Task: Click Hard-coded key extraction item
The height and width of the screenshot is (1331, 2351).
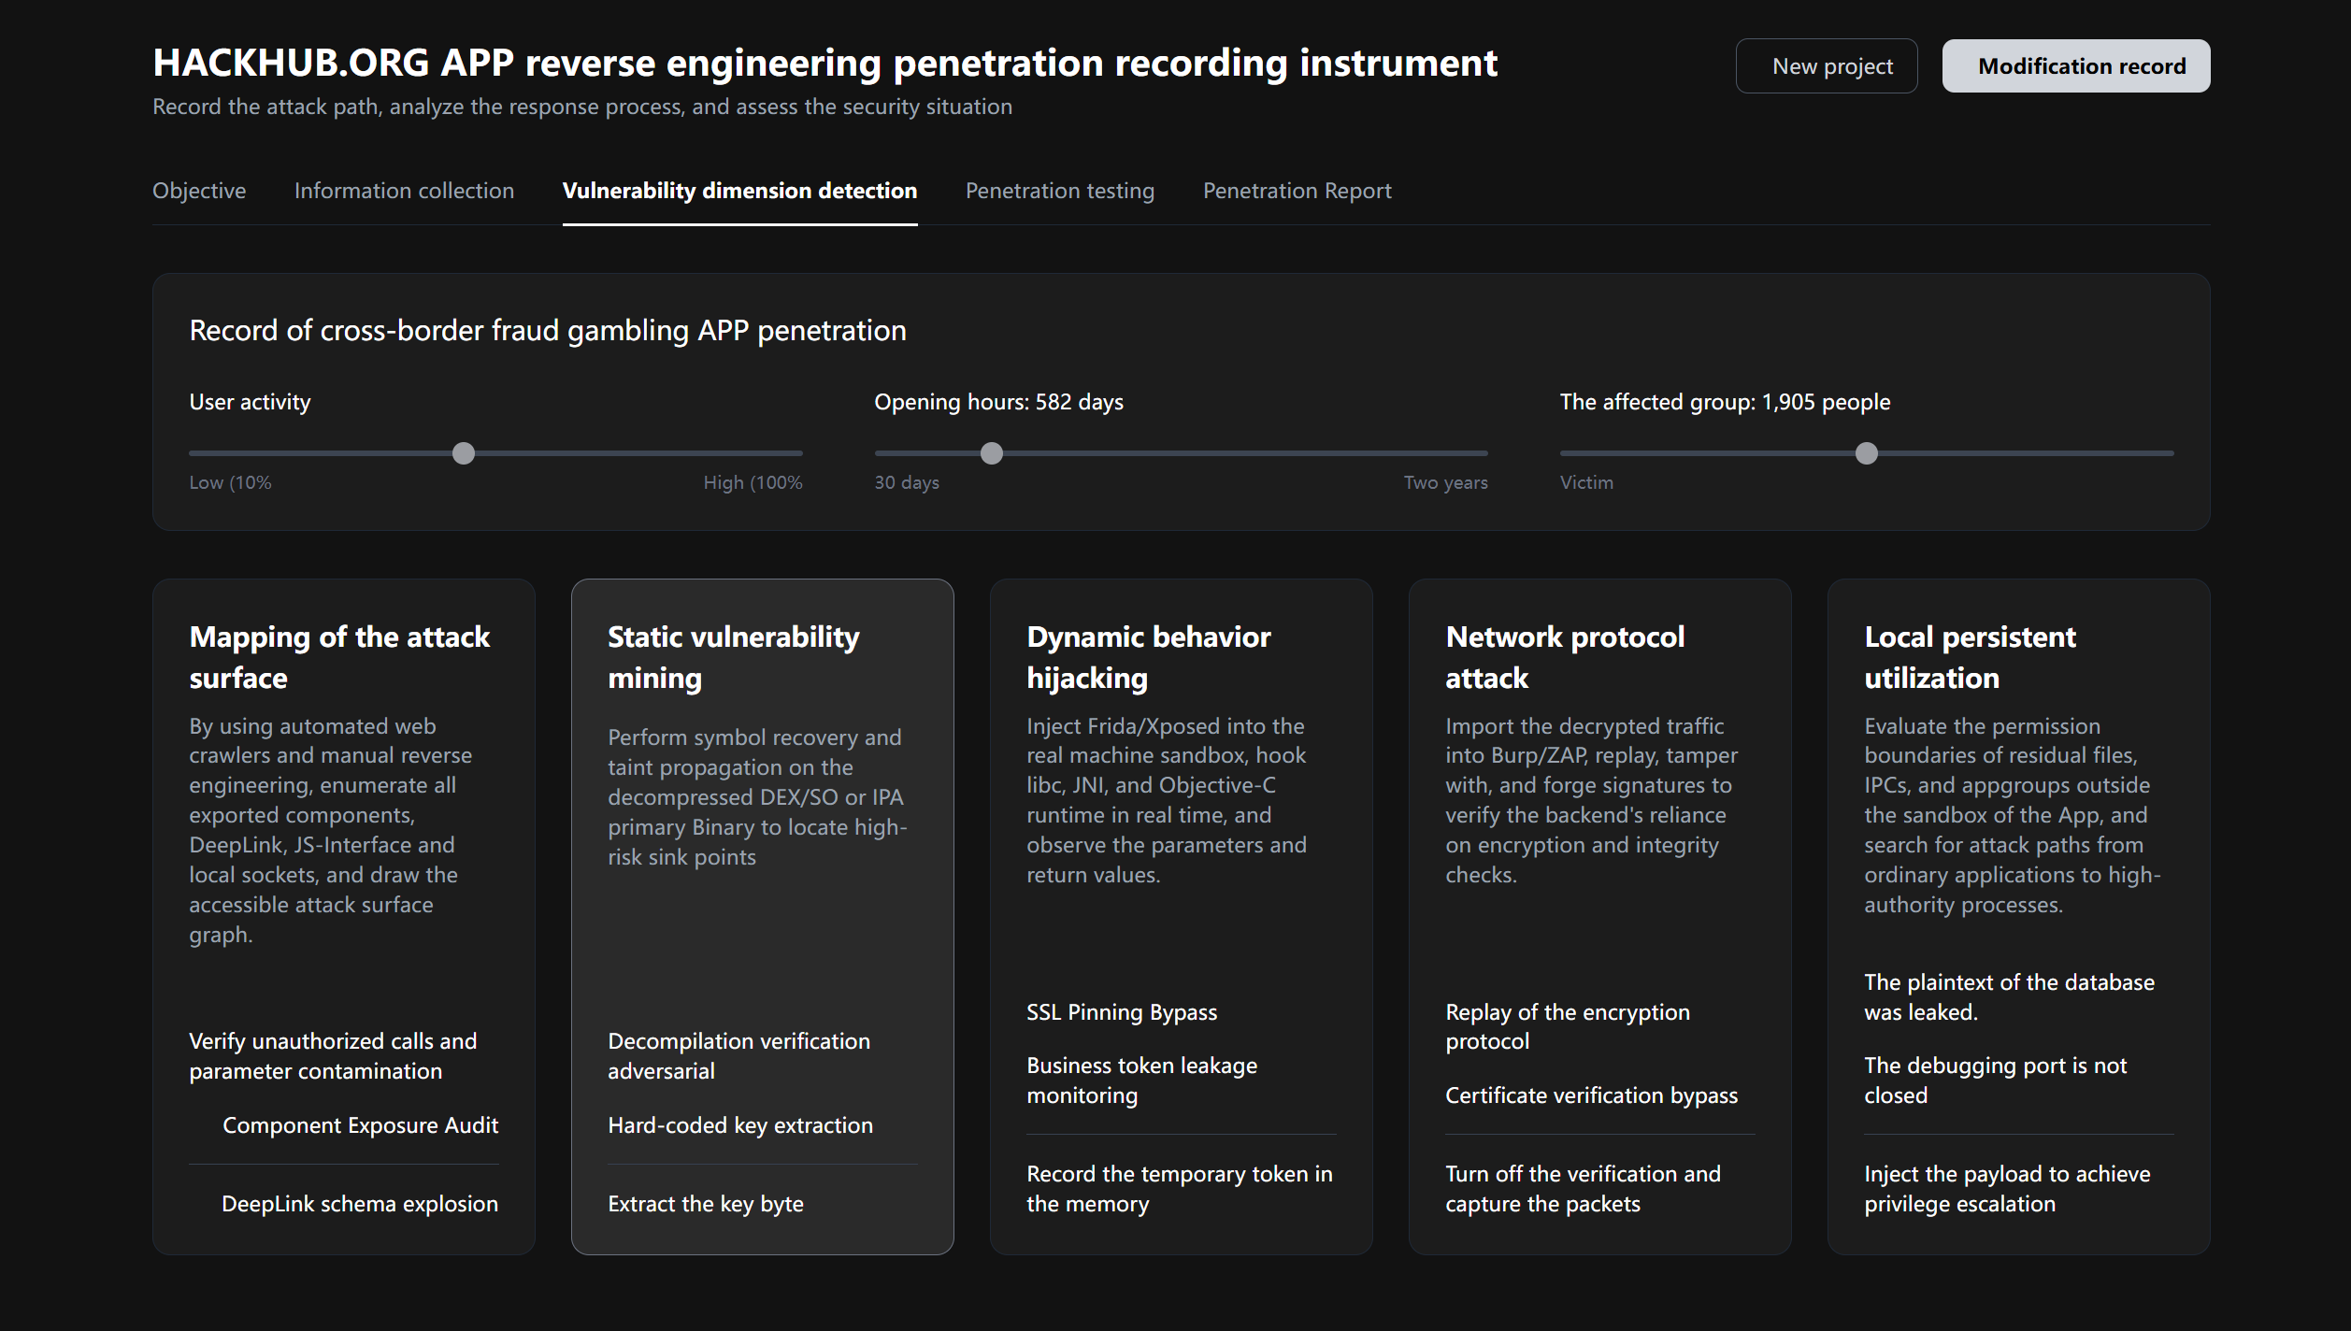Action: pyautogui.click(x=739, y=1125)
